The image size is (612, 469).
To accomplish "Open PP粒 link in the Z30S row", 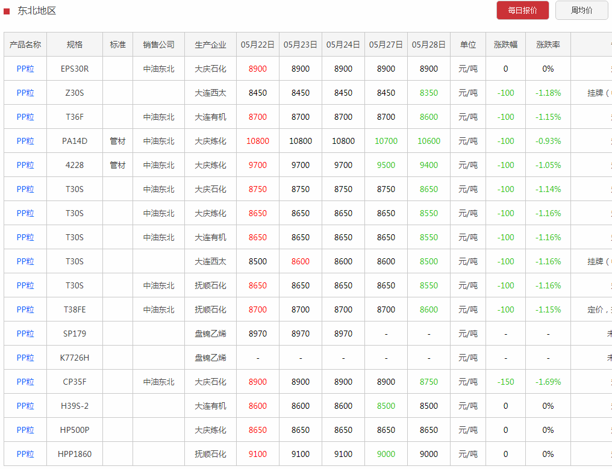I will pyautogui.click(x=25, y=93).
